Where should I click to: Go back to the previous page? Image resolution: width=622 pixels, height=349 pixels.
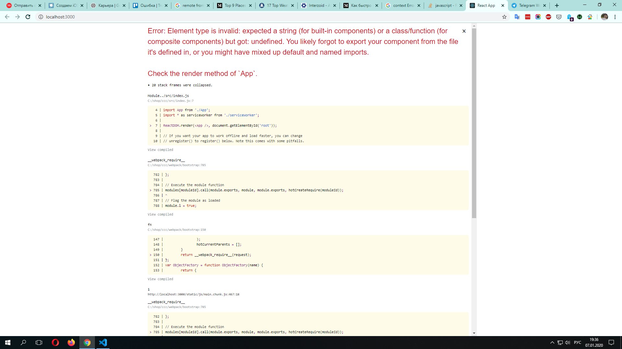[x=7, y=17]
